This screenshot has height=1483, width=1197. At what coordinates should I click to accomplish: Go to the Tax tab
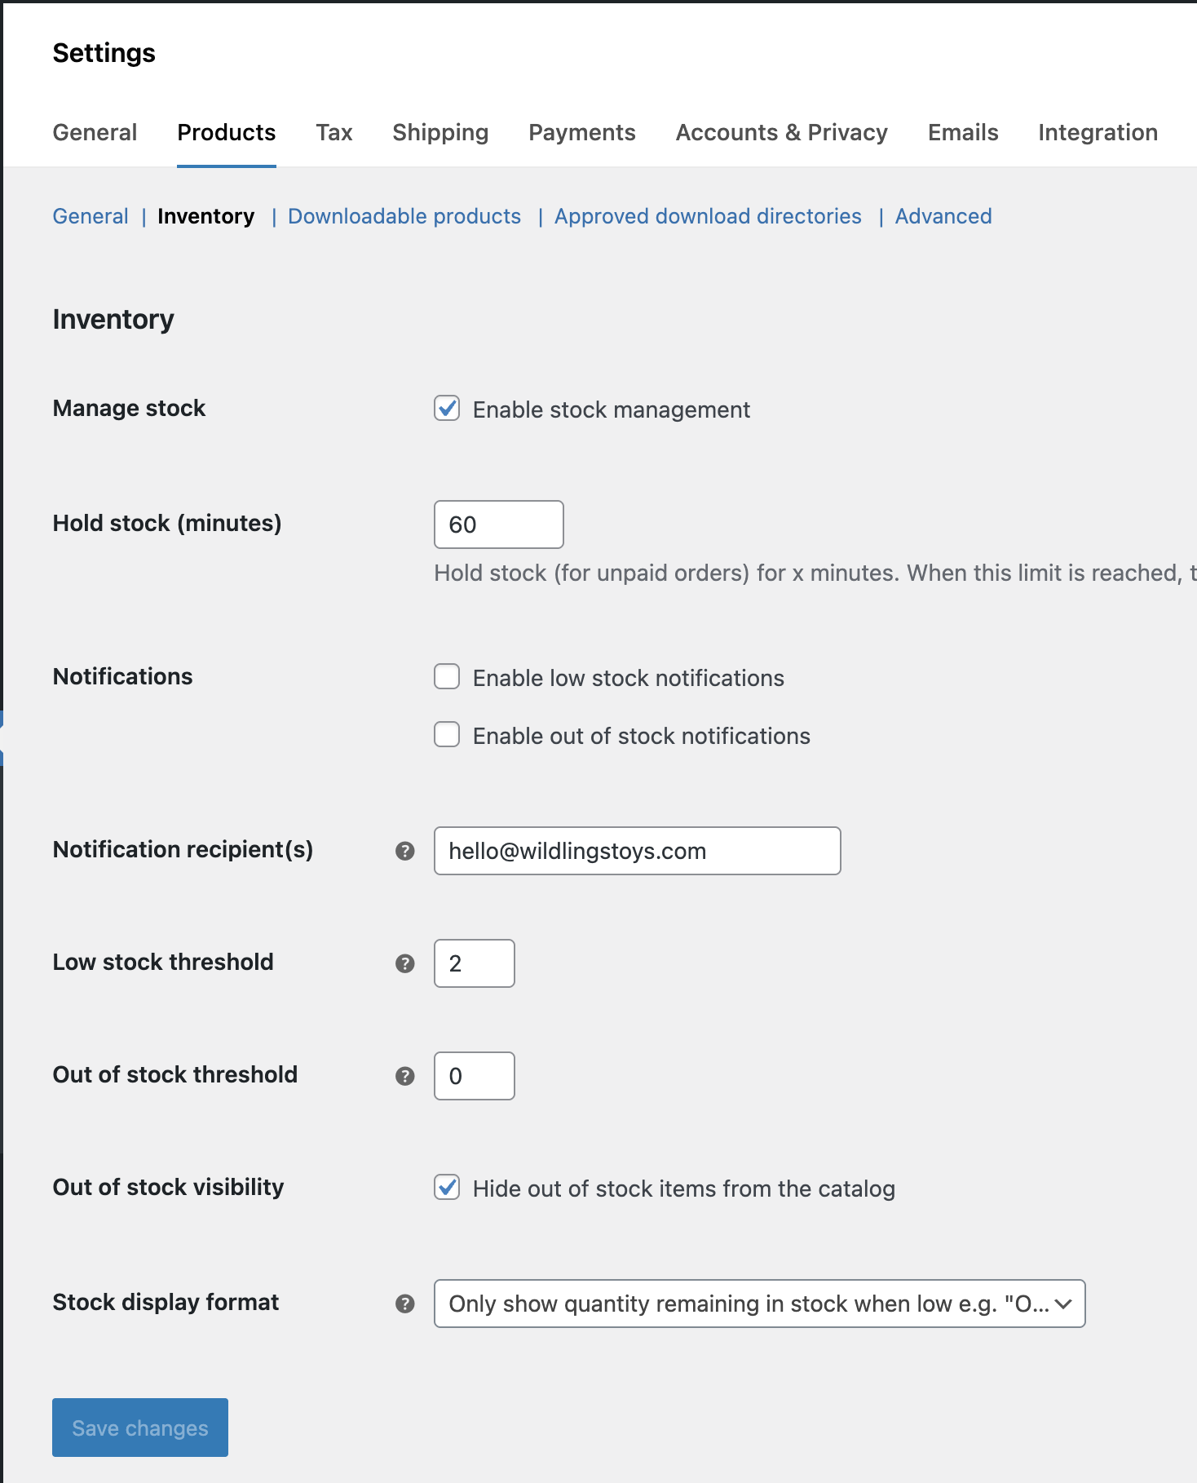tap(334, 132)
